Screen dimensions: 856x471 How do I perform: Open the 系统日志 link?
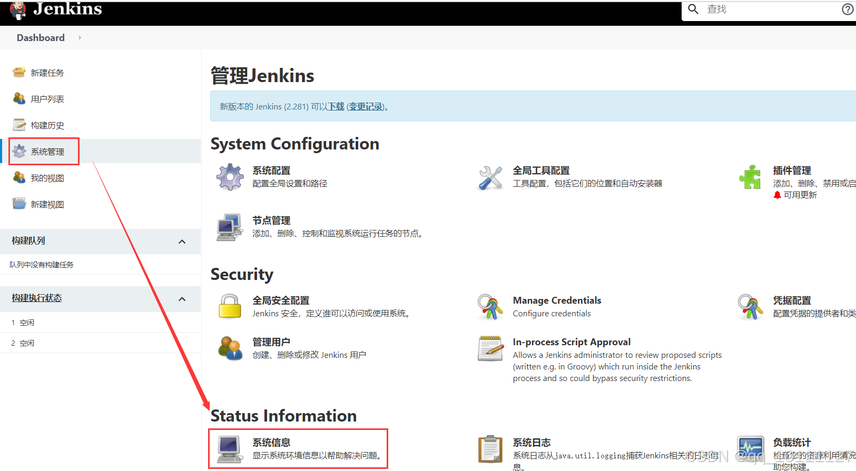click(x=532, y=443)
